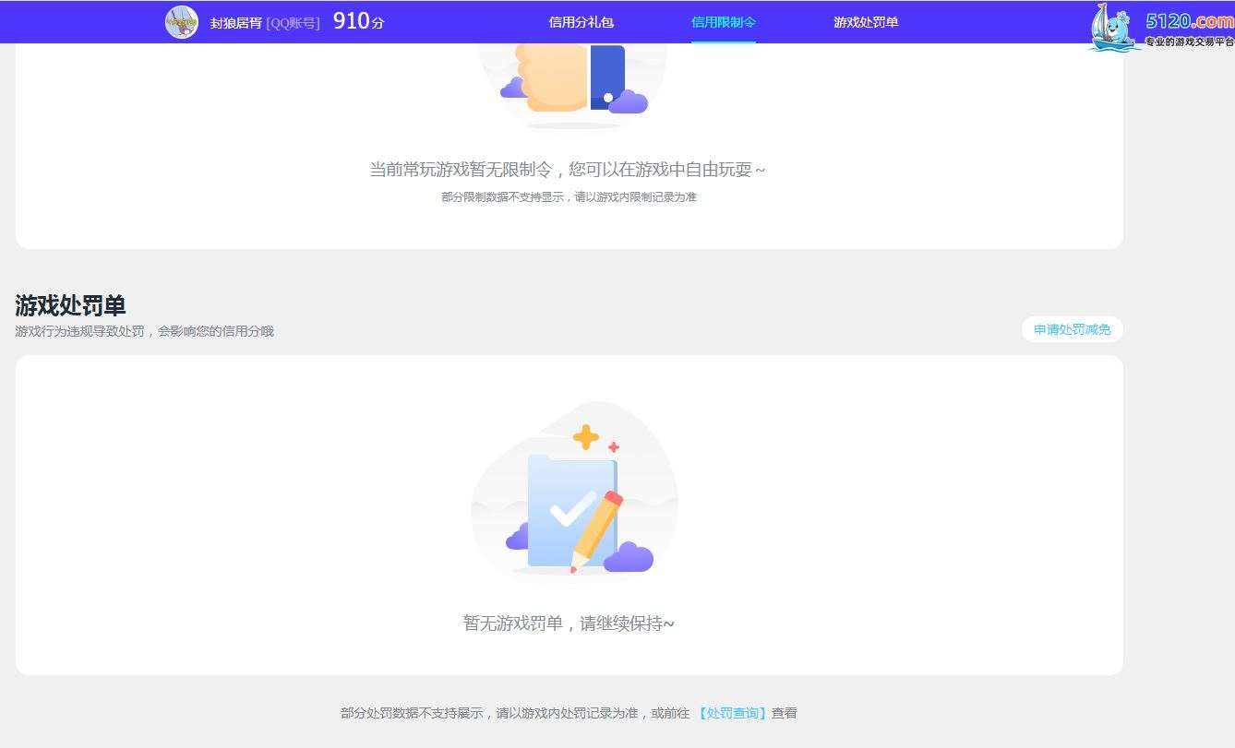Click the username 封狼居胥

[x=235, y=22]
